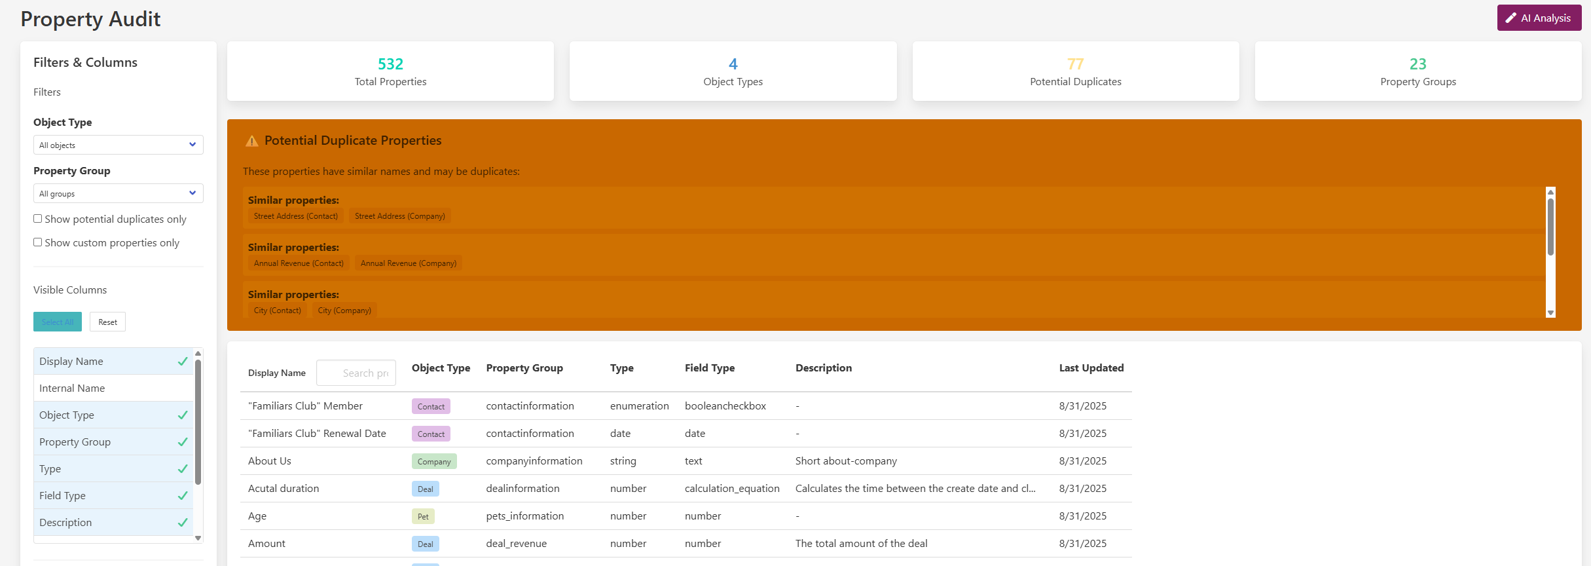
Task: Click 'deal_revenue' property group cell
Action: [x=516, y=544]
